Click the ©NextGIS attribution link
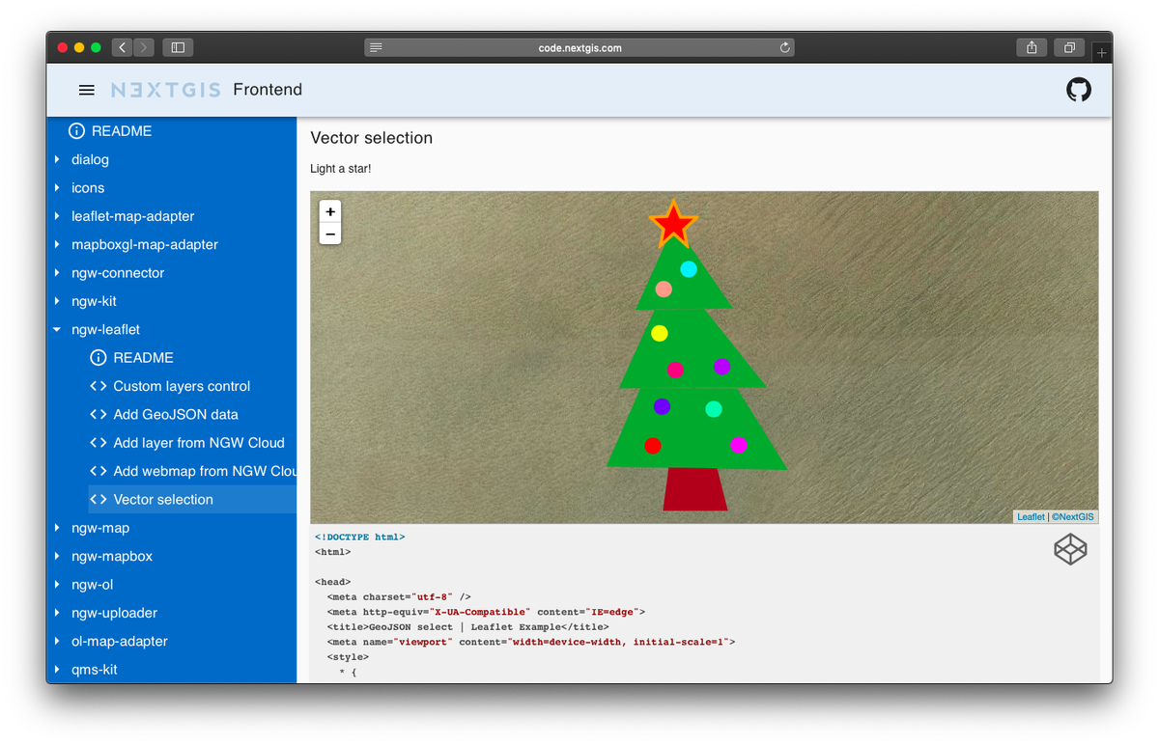1159x745 pixels. (x=1073, y=517)
